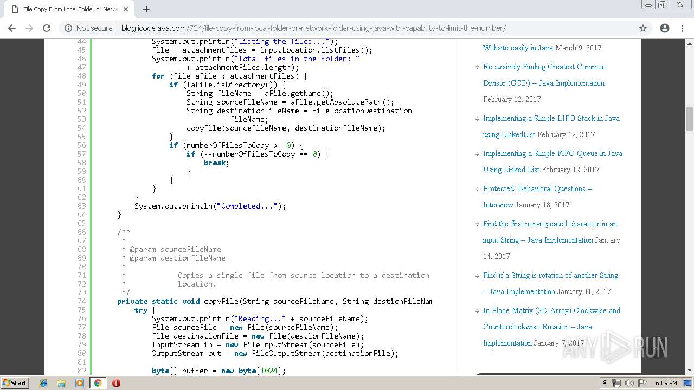Open a new browser tab
Screen dimensions: 694x390
click(x=146, y=9)
